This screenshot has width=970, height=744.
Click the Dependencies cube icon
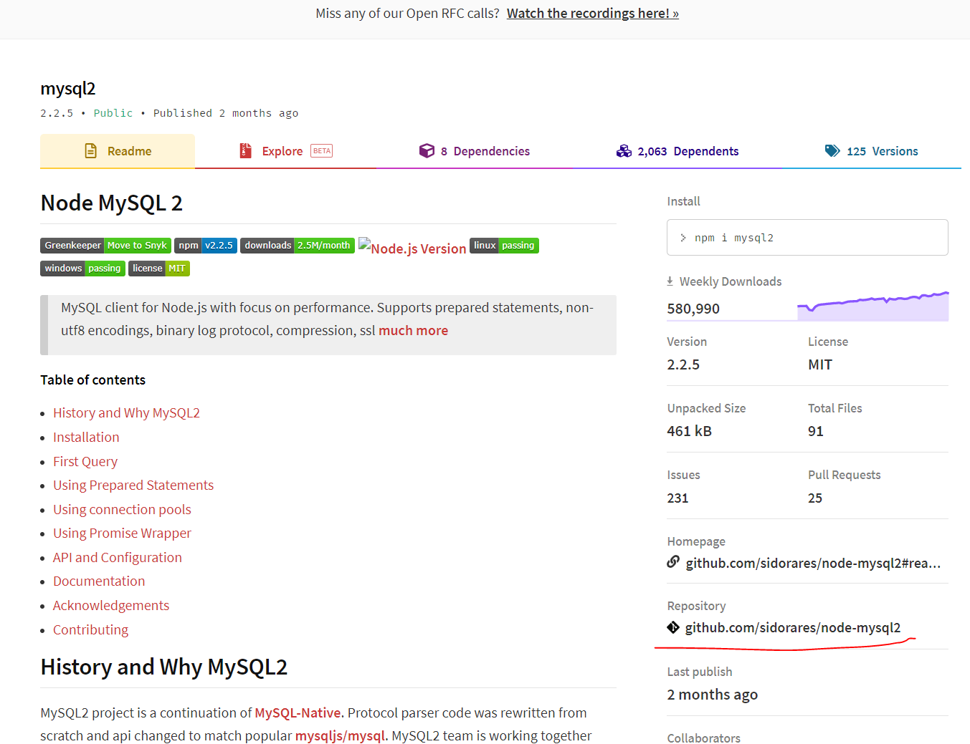click(x=427, y=150)
